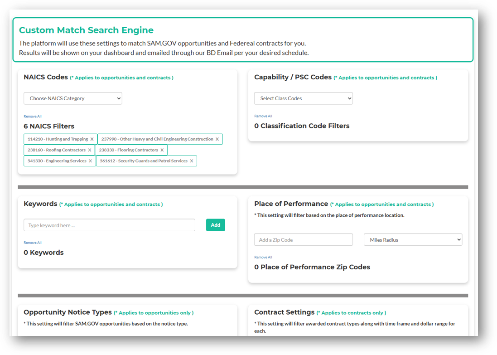Click the Add a Zip Code field
Image resolution: width=497 pixels, height=355 pixels.
[x=303, y=240]
